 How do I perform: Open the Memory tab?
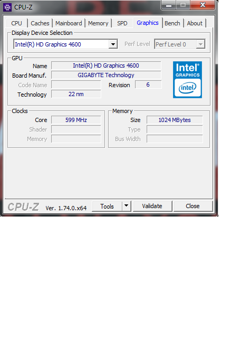point(98,23)
